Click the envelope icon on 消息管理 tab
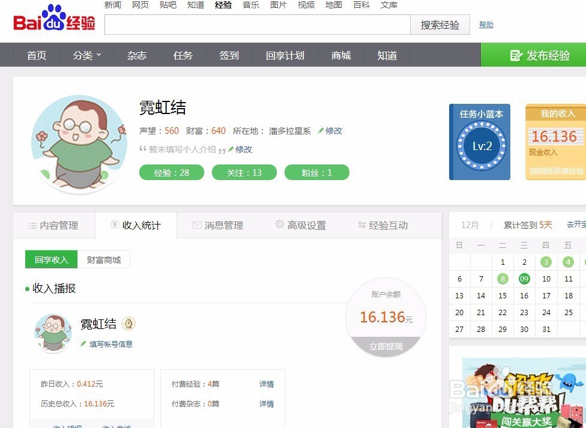The width and height of the screenshot is (586, 428). (198, 225)
